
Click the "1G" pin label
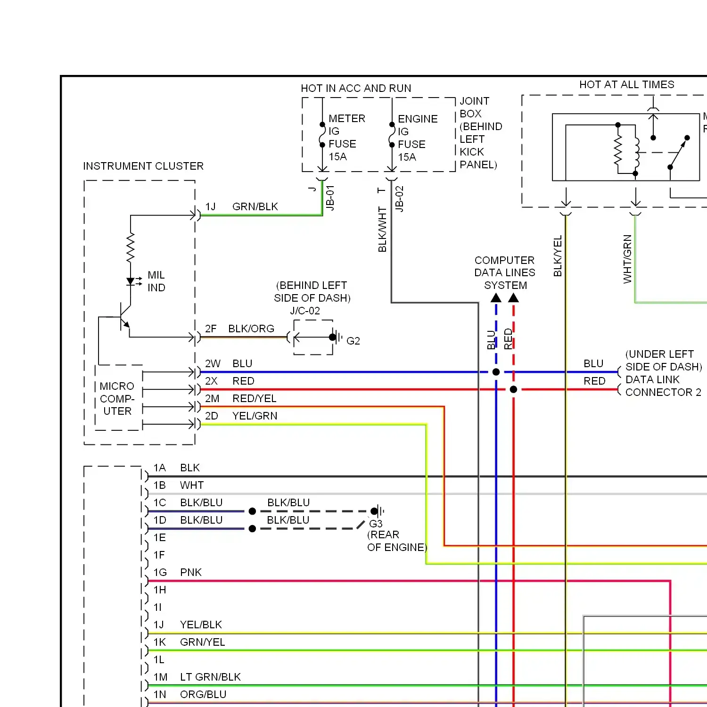[x=160, y=572]
